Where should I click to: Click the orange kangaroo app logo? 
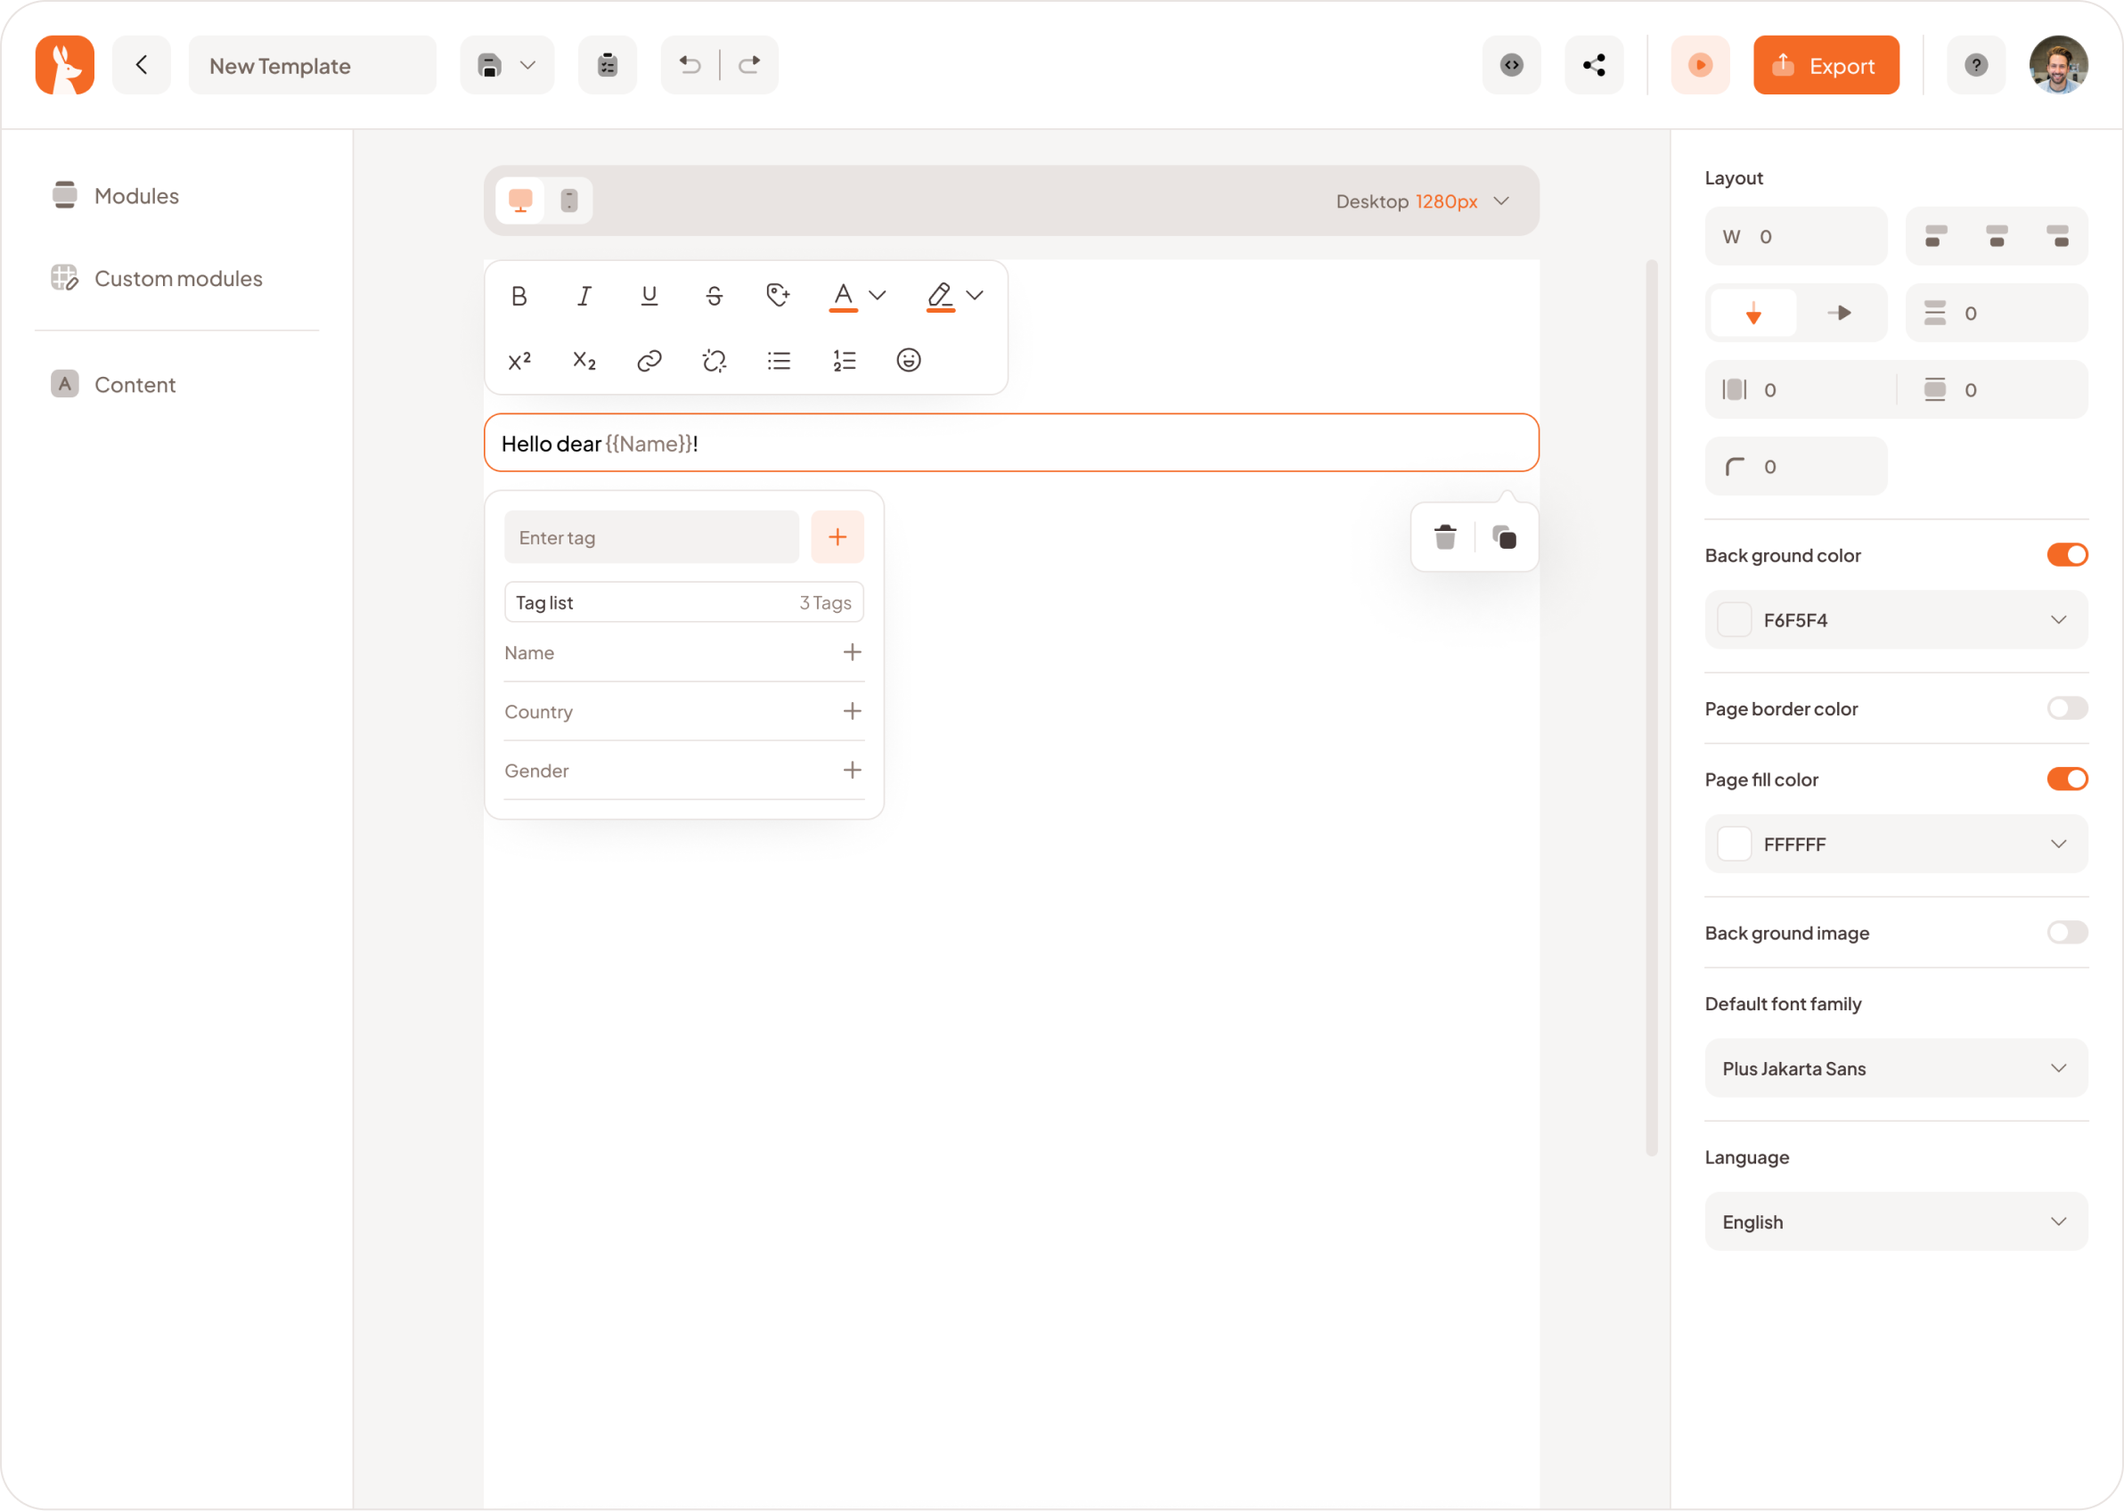coord(65,65)
